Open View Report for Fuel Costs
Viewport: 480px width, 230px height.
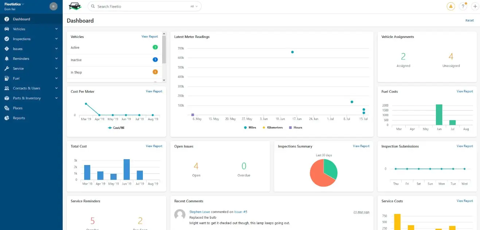click(465, 91)
